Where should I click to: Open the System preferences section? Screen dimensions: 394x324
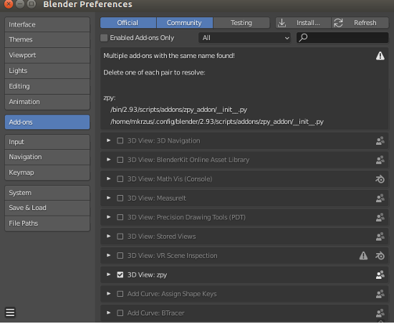tap(47, 193)
